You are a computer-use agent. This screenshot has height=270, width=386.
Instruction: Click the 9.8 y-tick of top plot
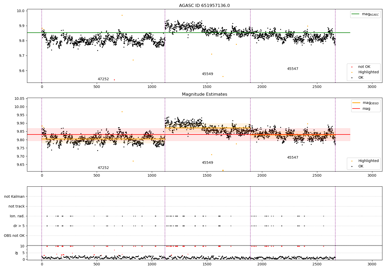coord(22,41)
